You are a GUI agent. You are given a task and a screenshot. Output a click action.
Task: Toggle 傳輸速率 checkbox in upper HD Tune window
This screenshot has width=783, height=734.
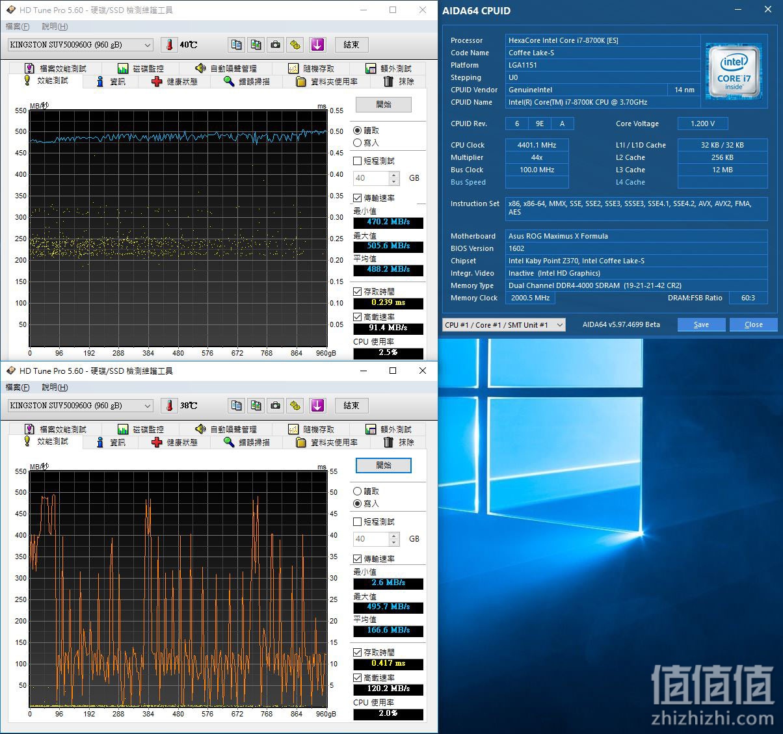coord(357,198)
